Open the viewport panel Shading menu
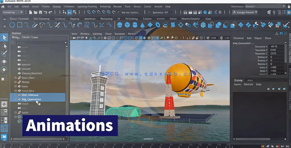This screenshot has height=148, width=291. pyautogui.click(x=85, y=34)
